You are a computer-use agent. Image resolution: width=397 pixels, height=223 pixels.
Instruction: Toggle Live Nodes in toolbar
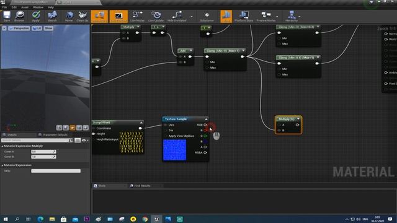point(137,17)
